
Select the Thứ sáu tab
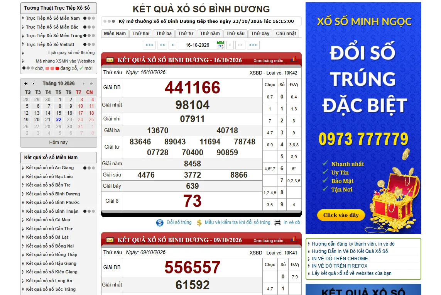pos(235,34)
